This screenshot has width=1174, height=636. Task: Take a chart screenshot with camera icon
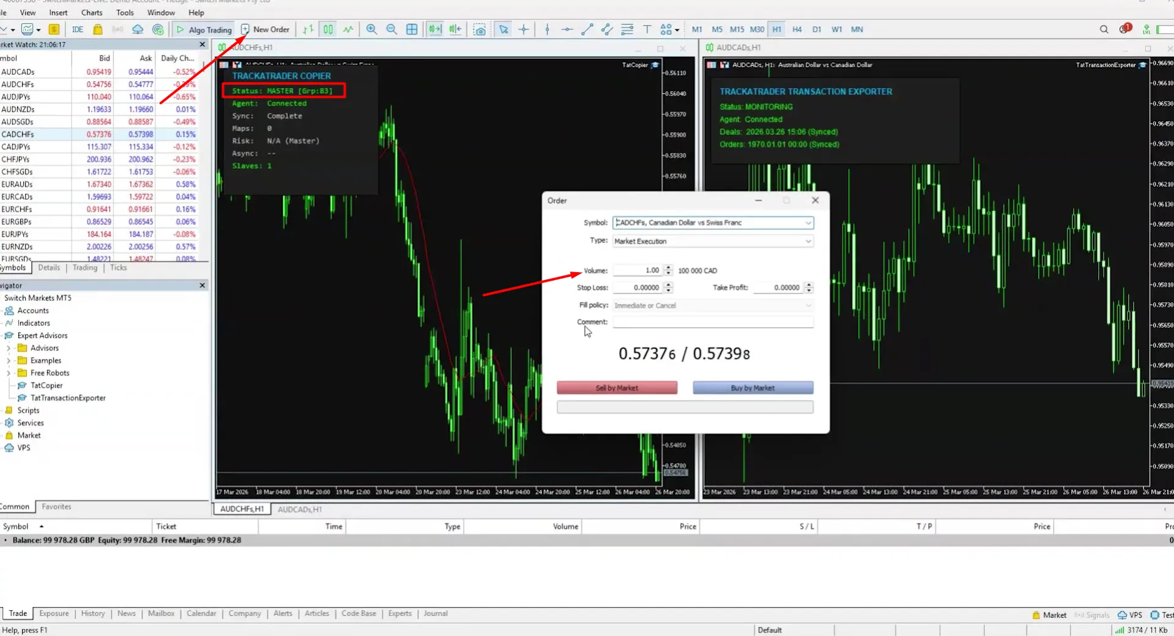[480, 29]
